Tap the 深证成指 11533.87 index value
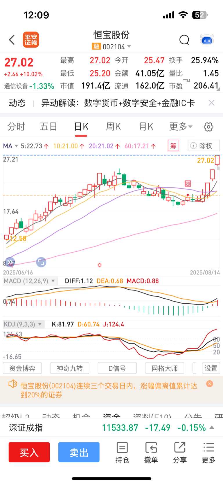This screenshot has height=485, width=223. click(x=120, y=428)
